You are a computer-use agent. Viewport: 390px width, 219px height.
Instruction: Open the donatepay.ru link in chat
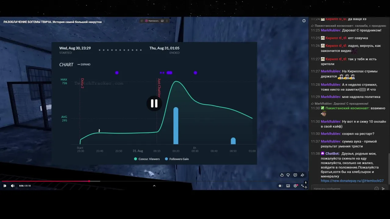pos(352,181)
